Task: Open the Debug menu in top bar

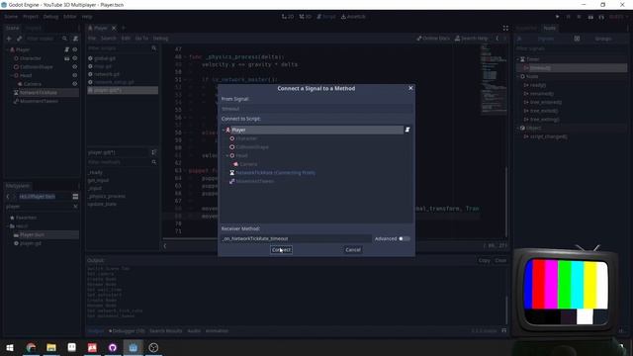Action: (50, 17)
